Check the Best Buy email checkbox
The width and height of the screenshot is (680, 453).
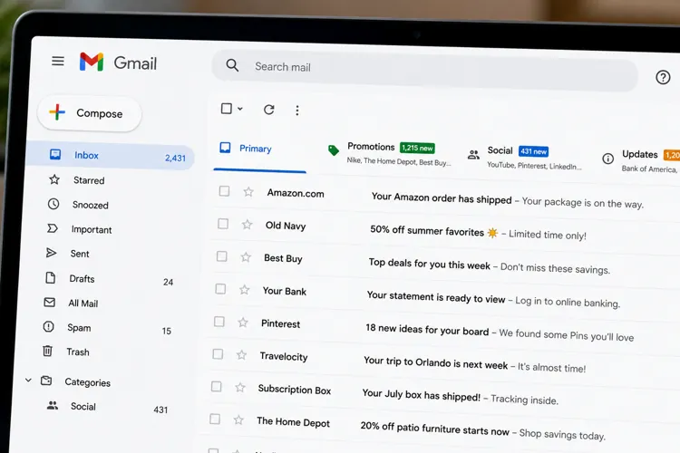tap(221, 256)
